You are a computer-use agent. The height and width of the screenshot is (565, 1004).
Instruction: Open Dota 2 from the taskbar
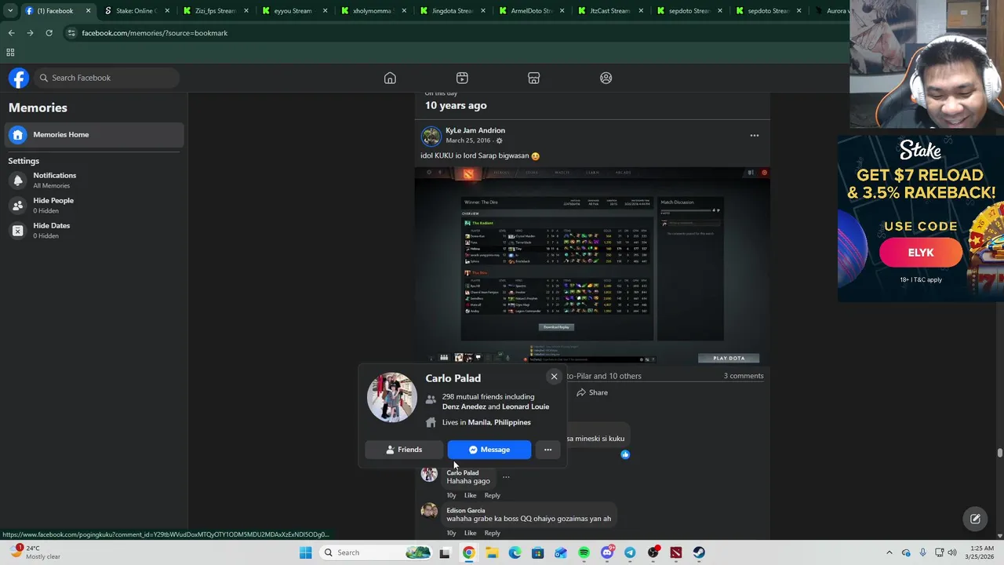[676, 552]
